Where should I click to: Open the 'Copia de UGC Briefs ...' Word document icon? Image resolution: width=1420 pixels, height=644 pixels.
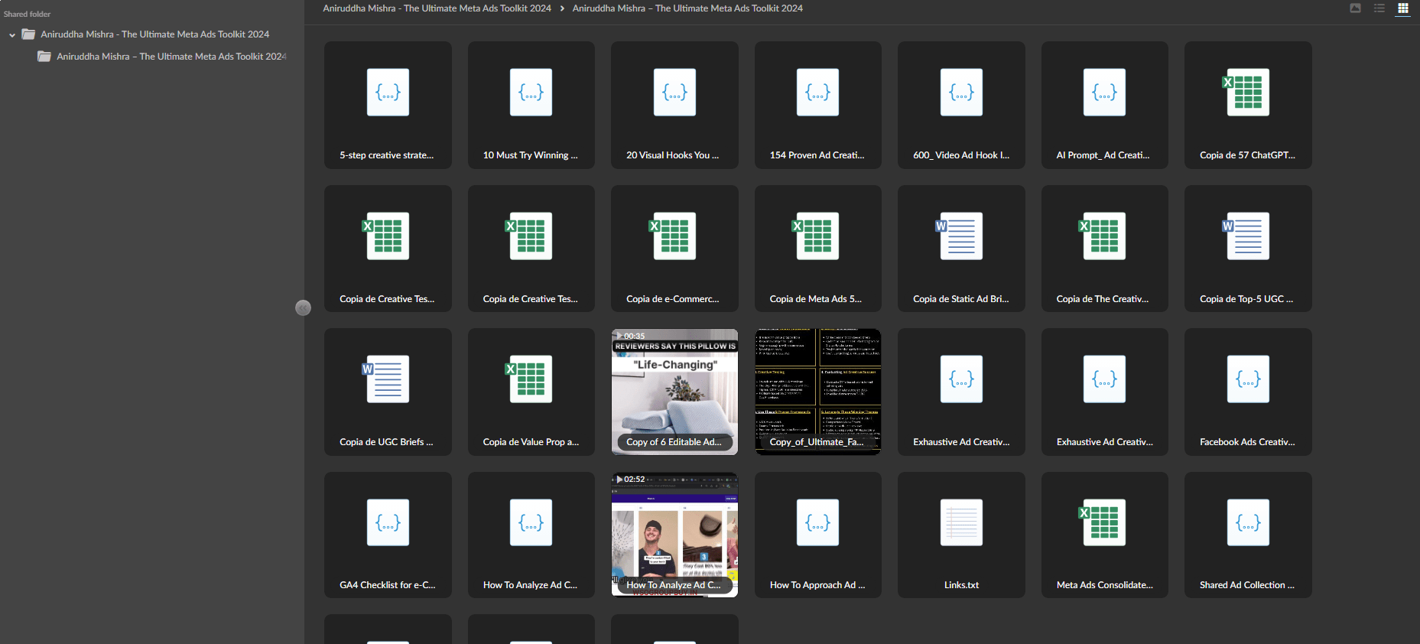tap(386, 379)
